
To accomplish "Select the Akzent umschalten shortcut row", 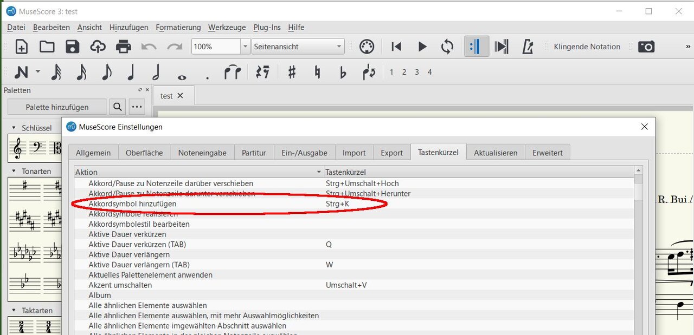I will [354, 285].
